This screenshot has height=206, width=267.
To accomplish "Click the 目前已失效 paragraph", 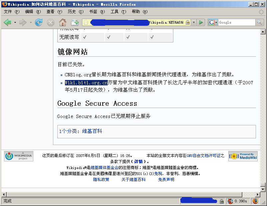I will 71,65.
